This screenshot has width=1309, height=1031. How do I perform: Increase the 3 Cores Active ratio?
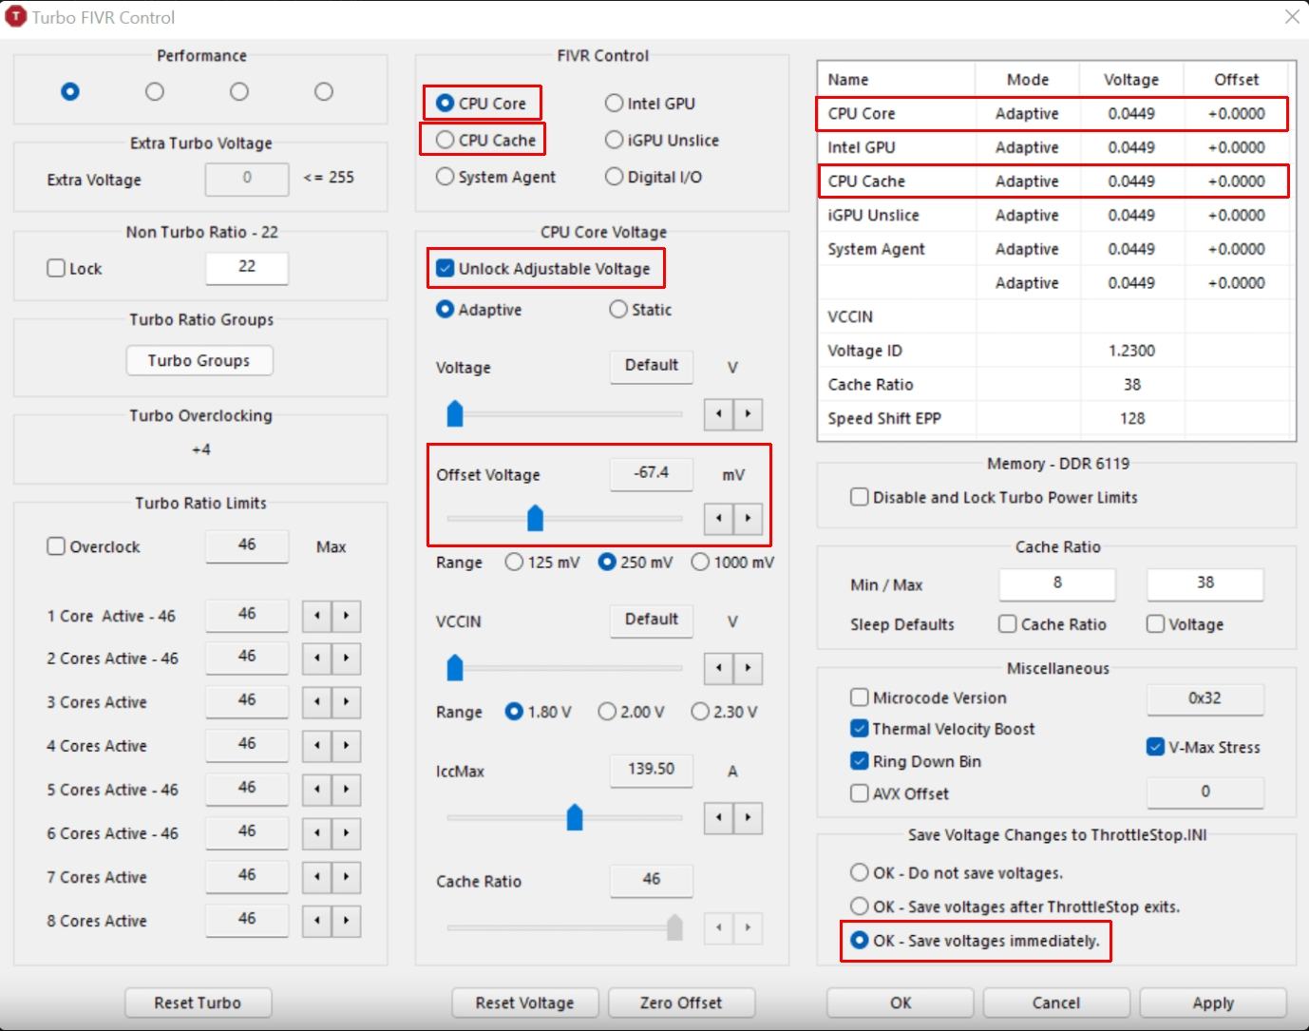[x=346, y=702]
